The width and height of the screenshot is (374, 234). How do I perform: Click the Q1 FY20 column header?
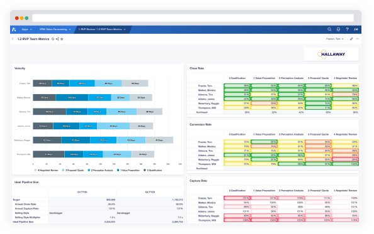coord(82,192)
